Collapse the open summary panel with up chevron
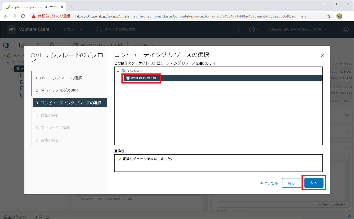 [347, 148]
